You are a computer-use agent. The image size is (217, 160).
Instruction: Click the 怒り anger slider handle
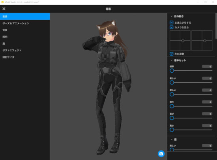[172, 106]
